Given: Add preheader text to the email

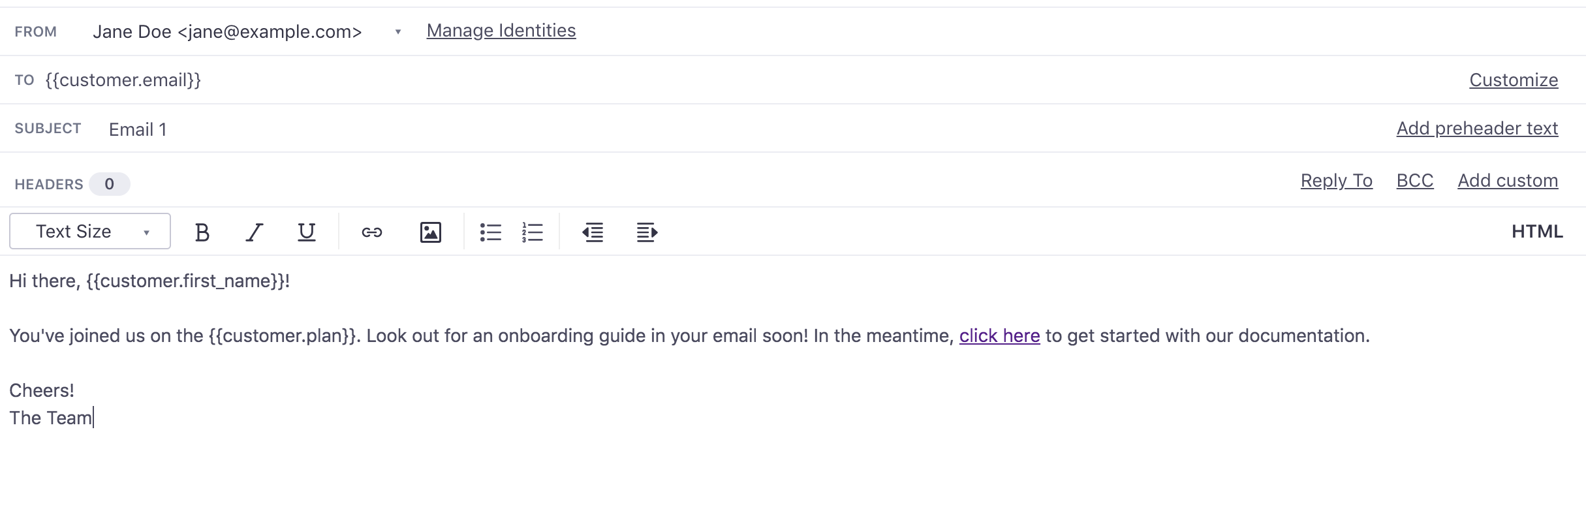Looking at the screenshot, I should [x=1476, y=129].
